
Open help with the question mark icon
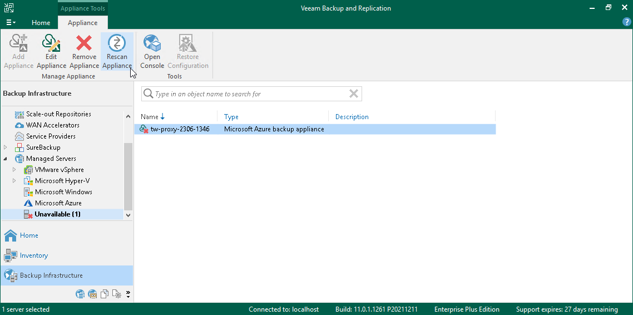tap(626, 22)
